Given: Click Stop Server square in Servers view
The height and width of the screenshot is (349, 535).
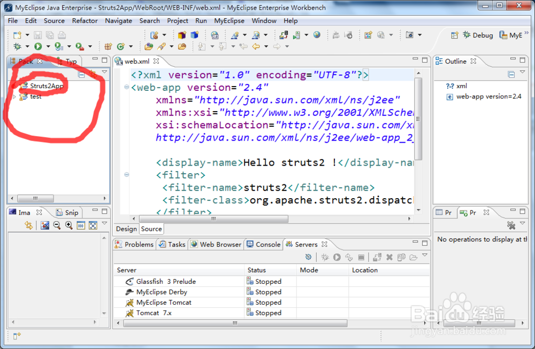Looking at the screenshot, I should click(x=361, y=257).
